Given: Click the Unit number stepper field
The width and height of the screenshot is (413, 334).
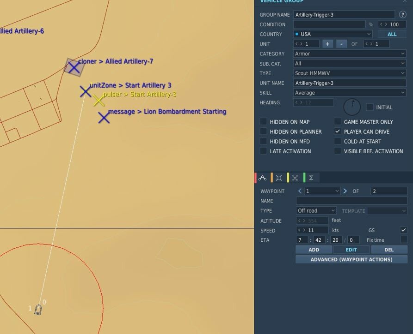Looking at the screenshot, I should (x=306, y=44).
